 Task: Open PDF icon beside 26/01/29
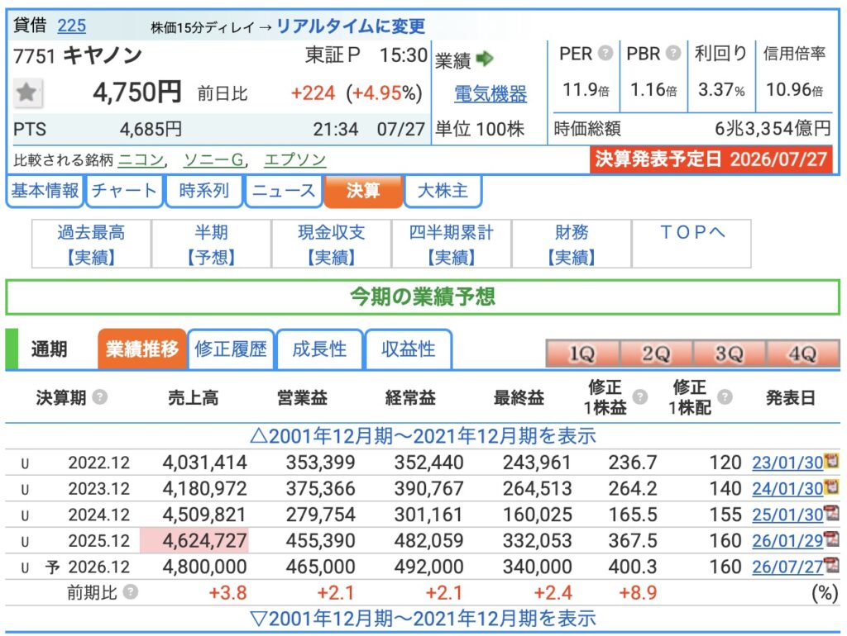pyautogui.click(x=830, y=539)
